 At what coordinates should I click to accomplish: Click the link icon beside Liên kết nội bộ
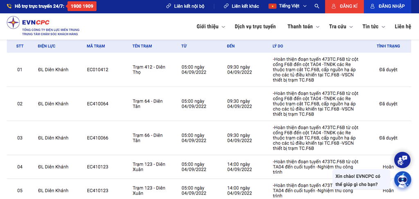(169, 6)
